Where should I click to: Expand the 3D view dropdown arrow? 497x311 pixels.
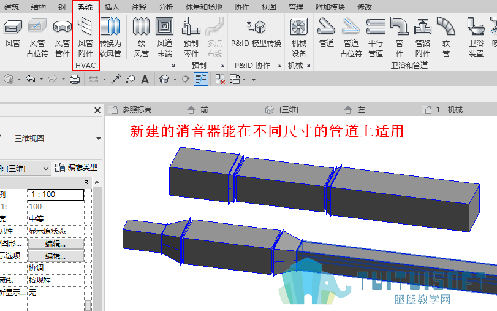(x=175, y=79)
